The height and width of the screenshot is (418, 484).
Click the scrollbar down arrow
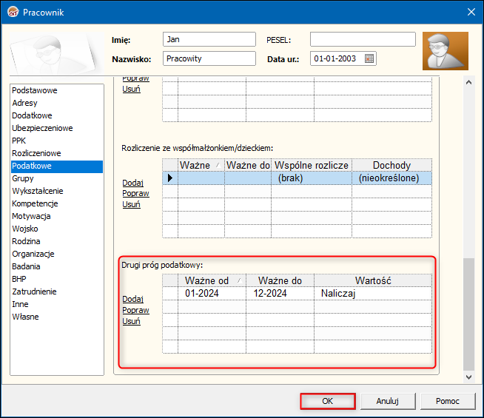click(468, 377)
